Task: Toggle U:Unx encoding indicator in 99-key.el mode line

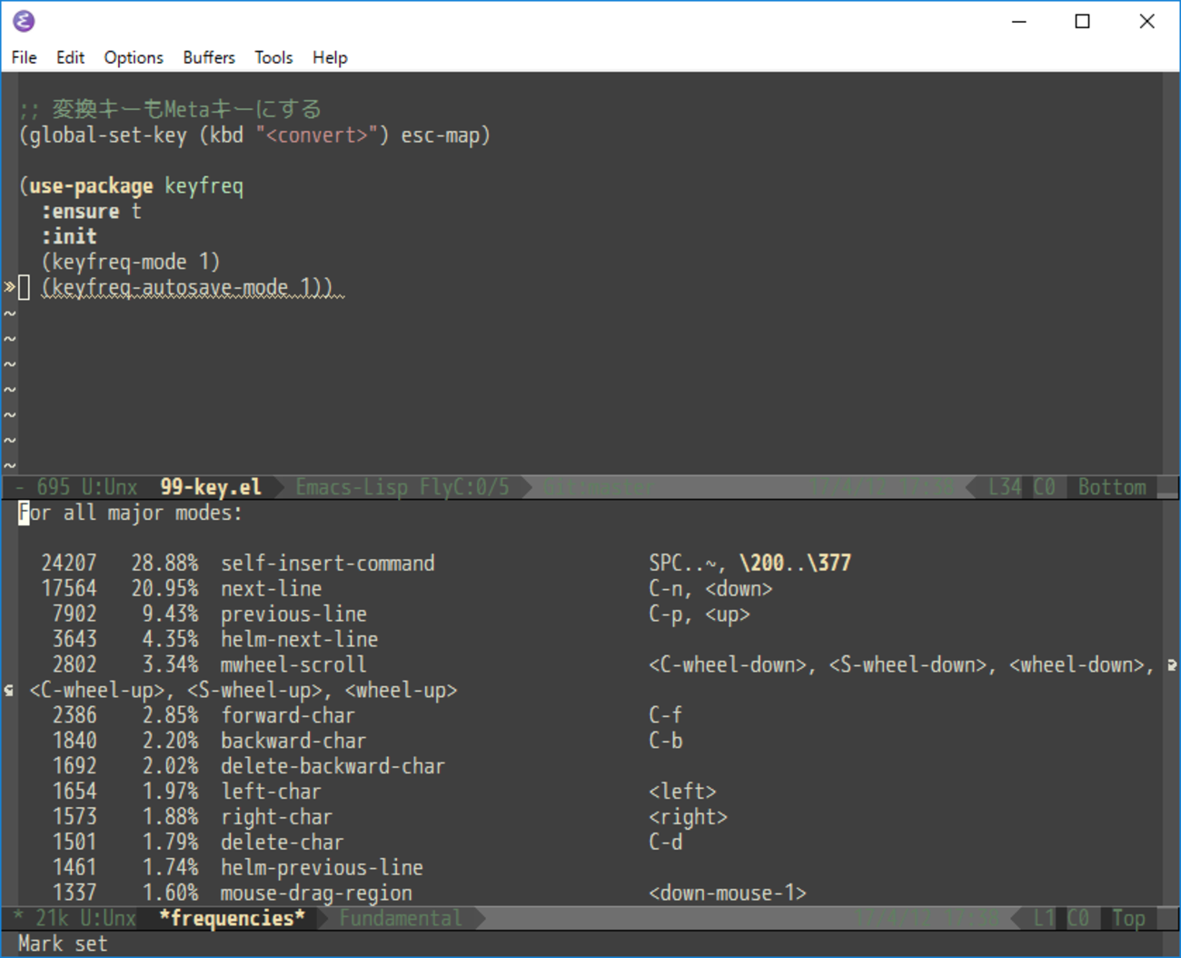Action: point(109,487)
